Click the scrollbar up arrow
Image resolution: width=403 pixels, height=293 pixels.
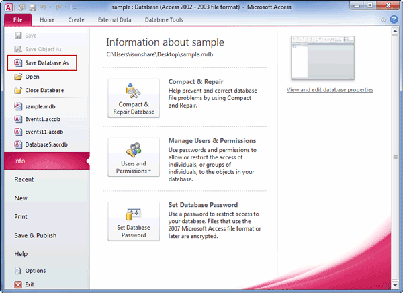(395, 31)
